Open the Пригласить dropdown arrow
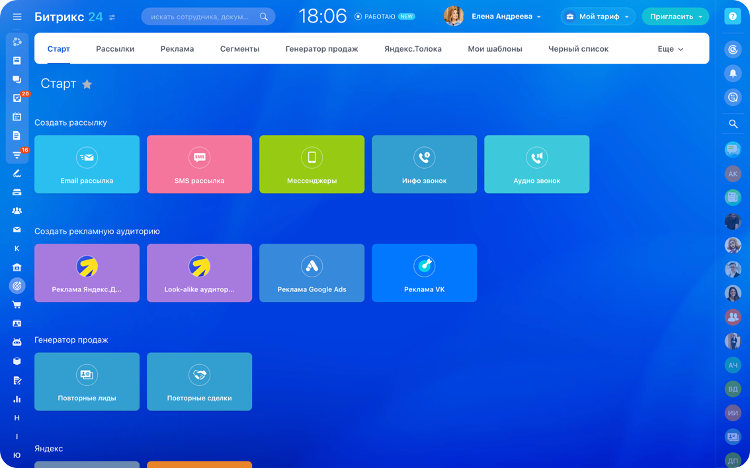750x468 pixels. (701, 17)
